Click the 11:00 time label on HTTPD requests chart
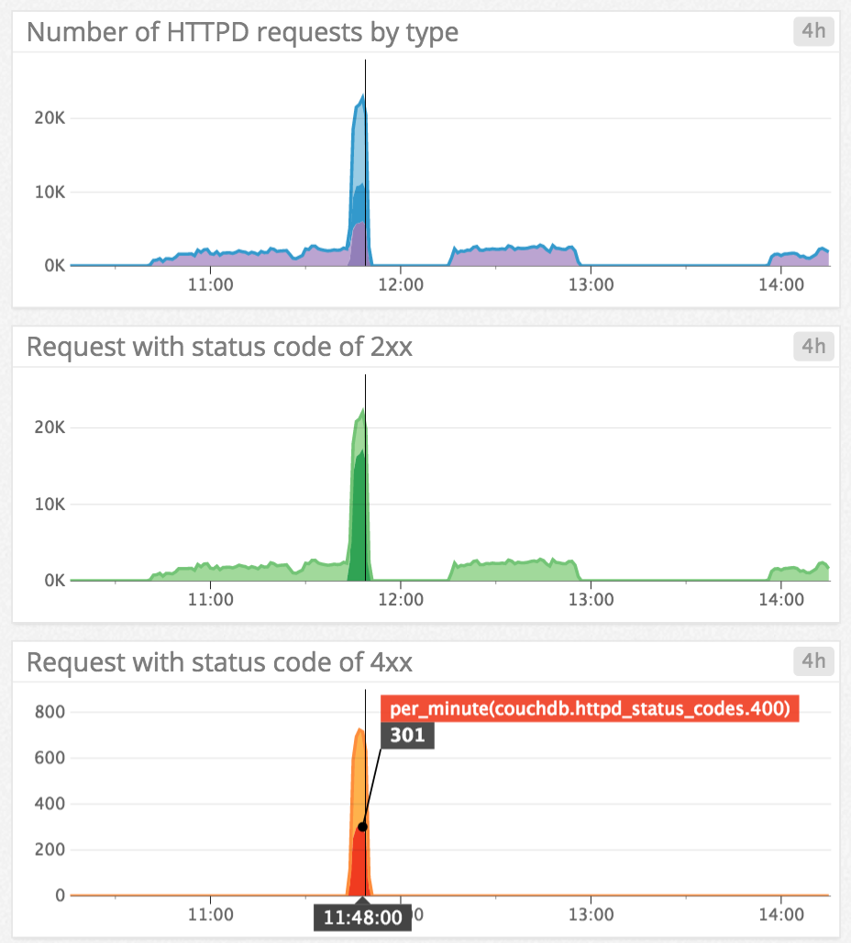The height and width of the screenshot is (943, 851). 211,284
